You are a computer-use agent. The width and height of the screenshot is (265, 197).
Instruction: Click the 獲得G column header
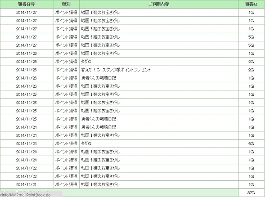(x=251, y=4)
